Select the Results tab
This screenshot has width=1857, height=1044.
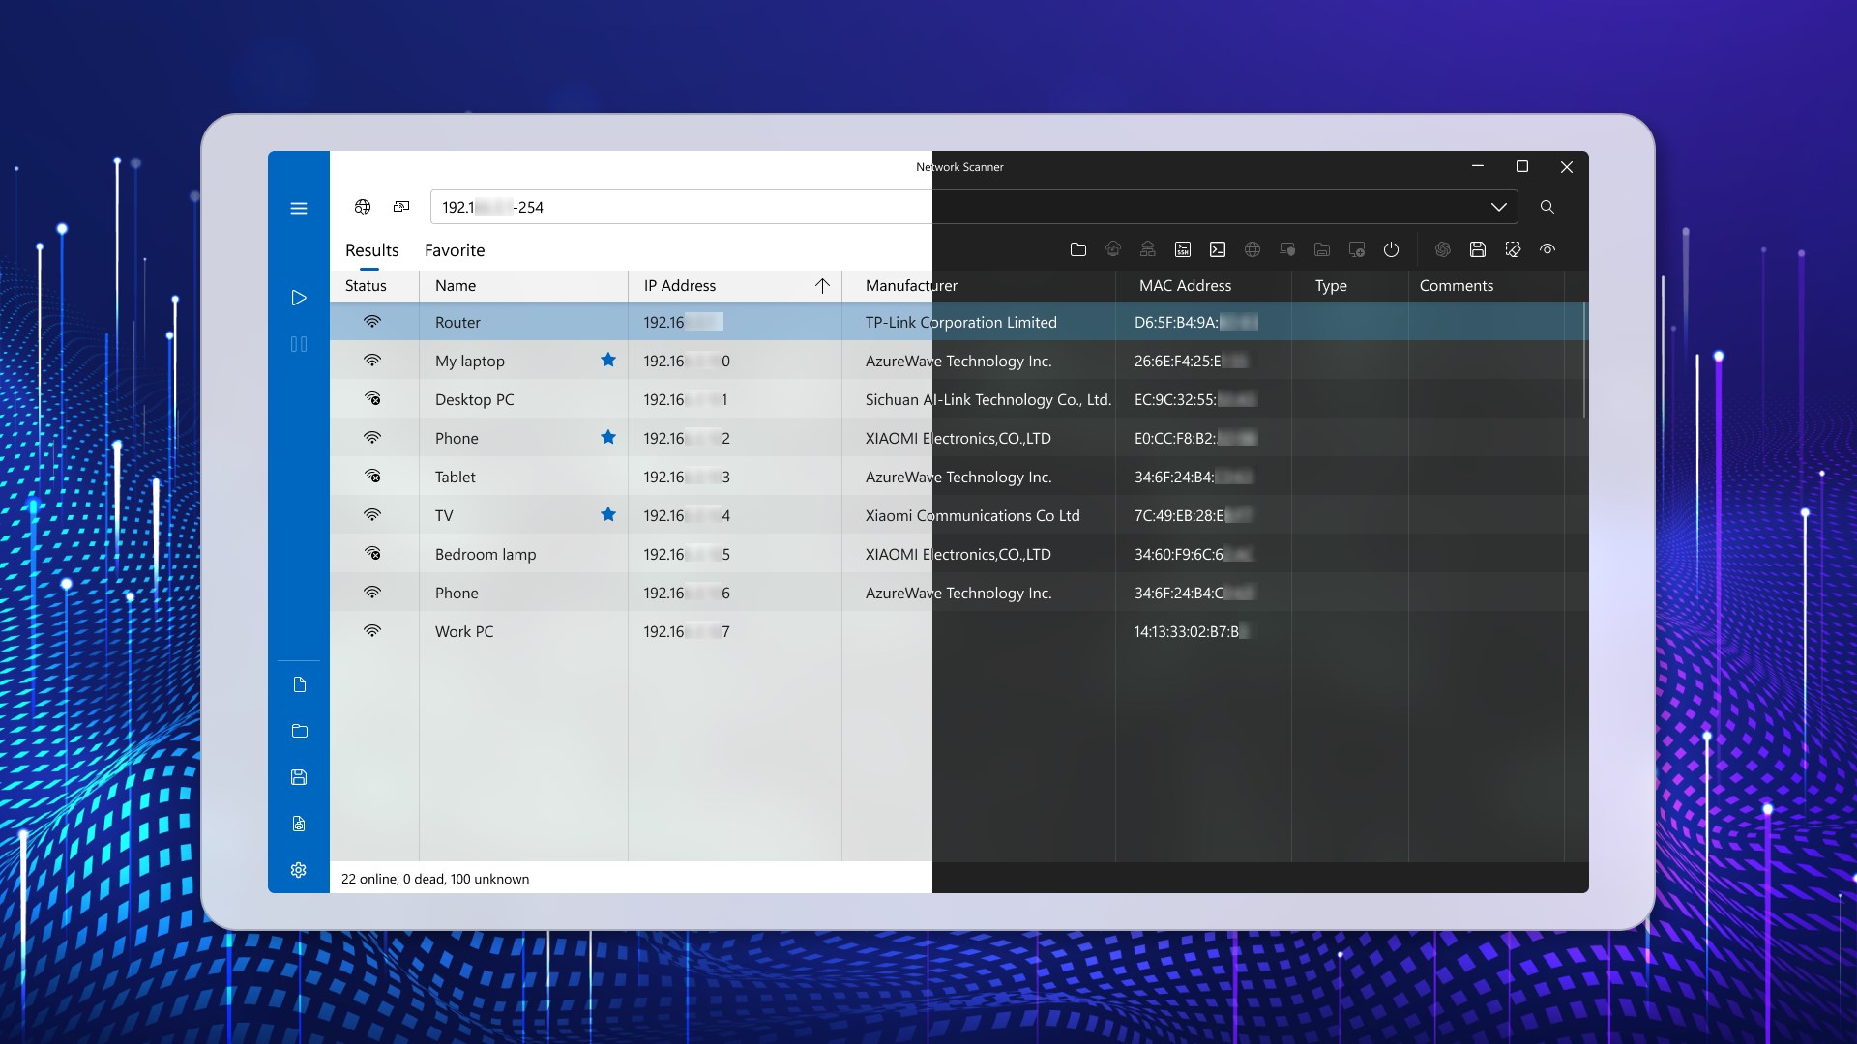pos(371,250)
